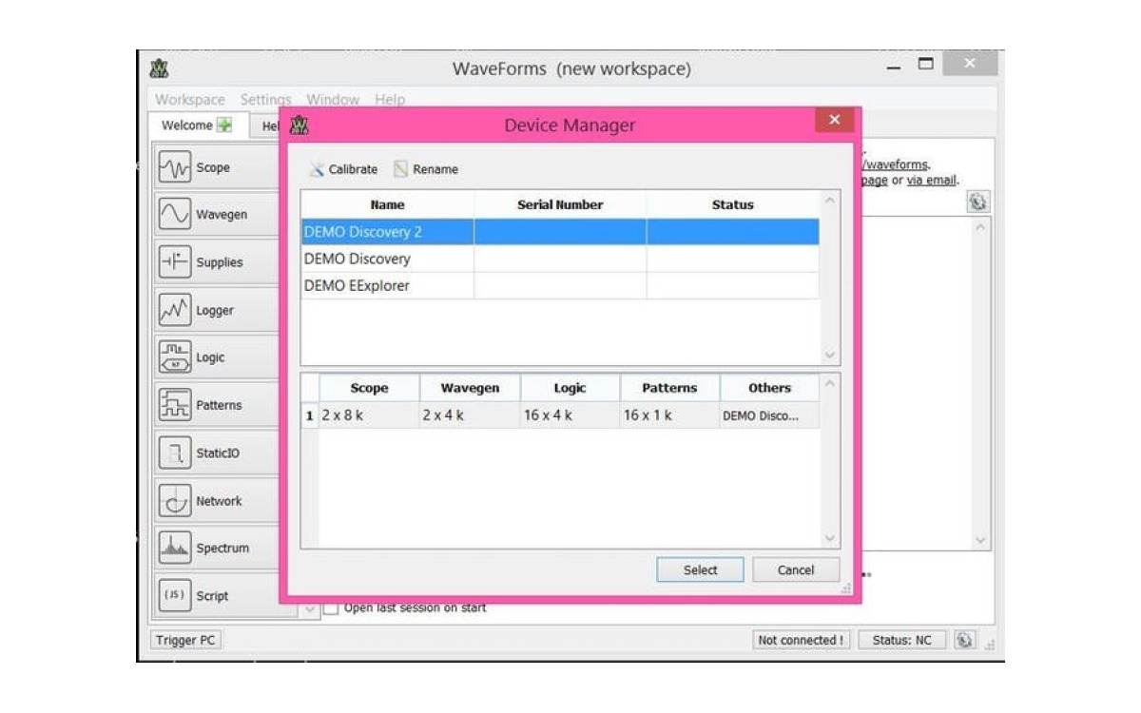Choose DEMO EExplorer in device list

[559, 285]
